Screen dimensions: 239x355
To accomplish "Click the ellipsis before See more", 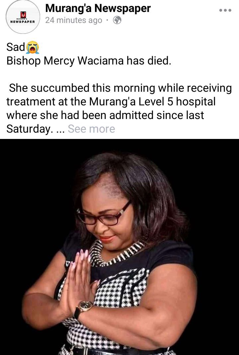I will click(60, 131).
